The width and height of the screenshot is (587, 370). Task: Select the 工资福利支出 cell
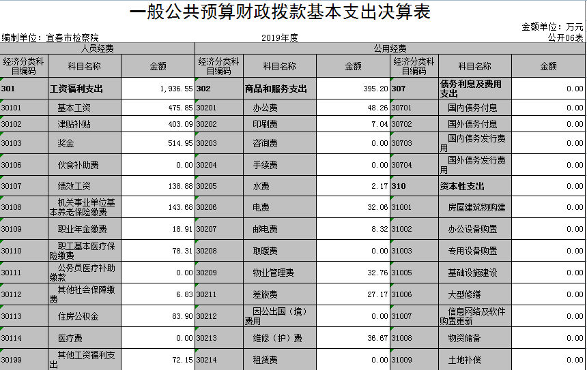point(85,89)
